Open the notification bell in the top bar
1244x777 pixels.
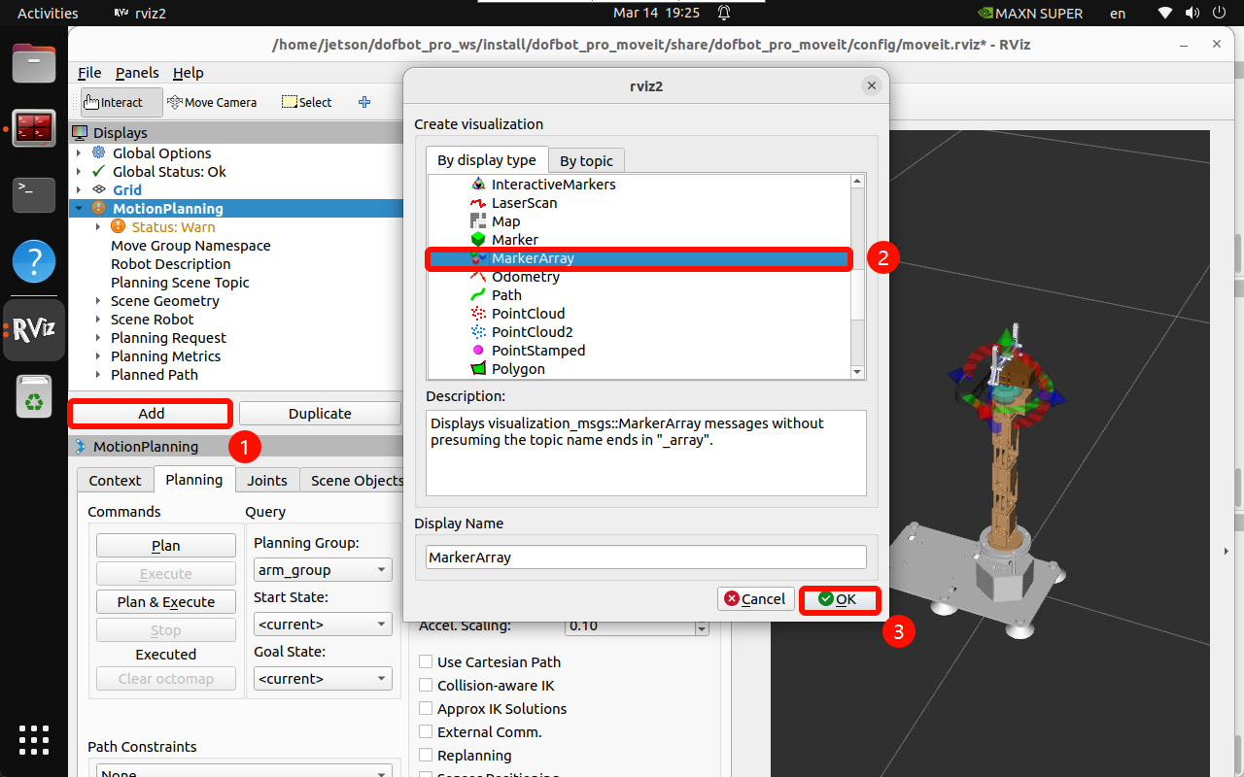point(724,13)
